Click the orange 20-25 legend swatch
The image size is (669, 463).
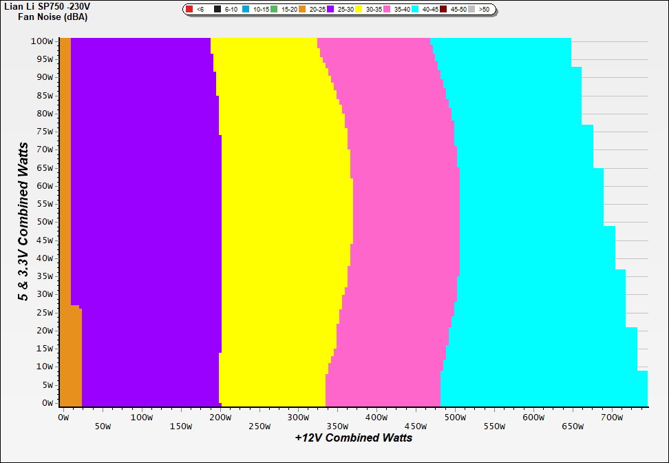click(x=302, y=10)
